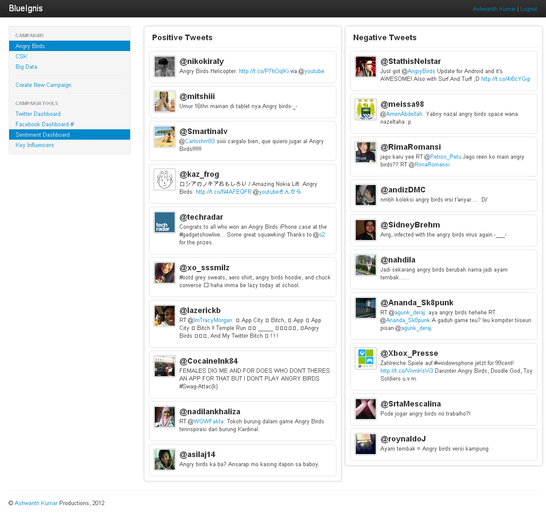Click @Ananda_Sk8punk's profile avatar
This screenshot has width=546, height=528.
coord(366,308)
